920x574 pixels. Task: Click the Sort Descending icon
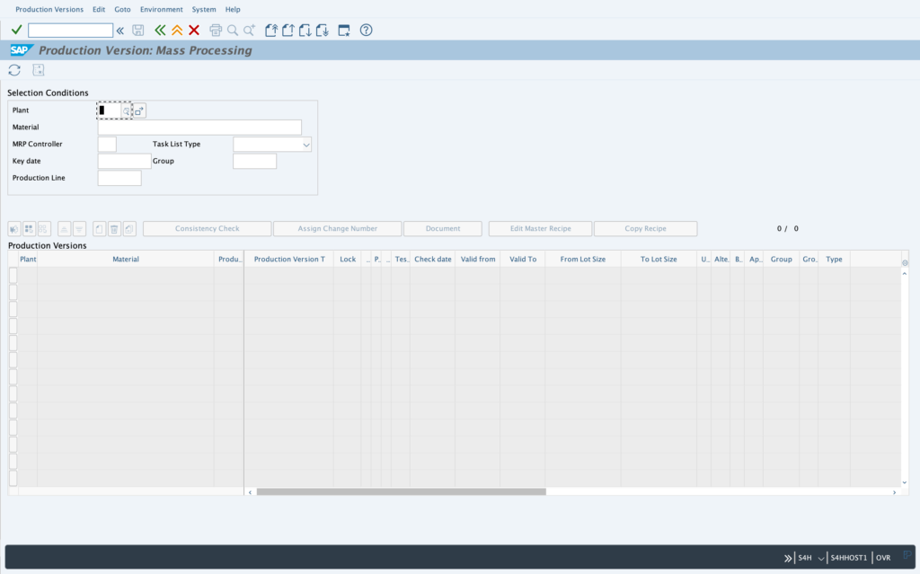pyautogui.click(x=79, y=229)
